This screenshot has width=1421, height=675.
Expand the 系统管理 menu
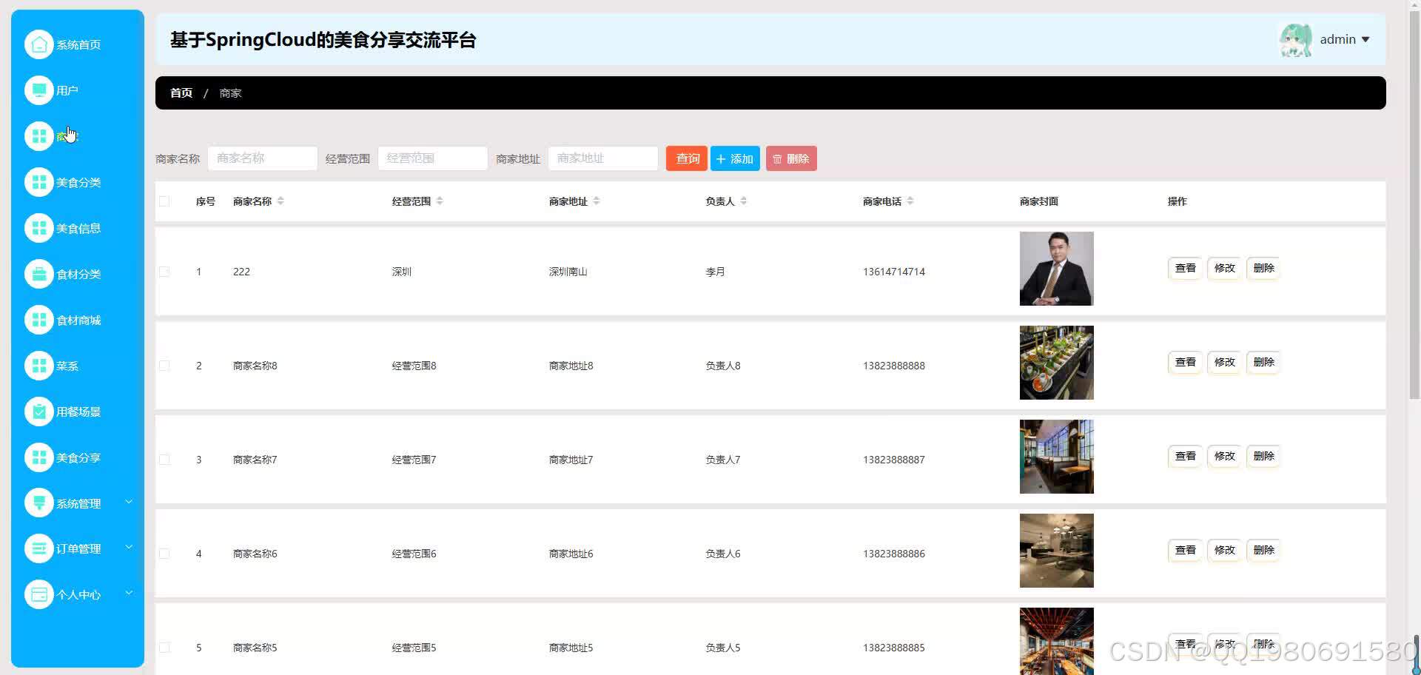point(78,503)
